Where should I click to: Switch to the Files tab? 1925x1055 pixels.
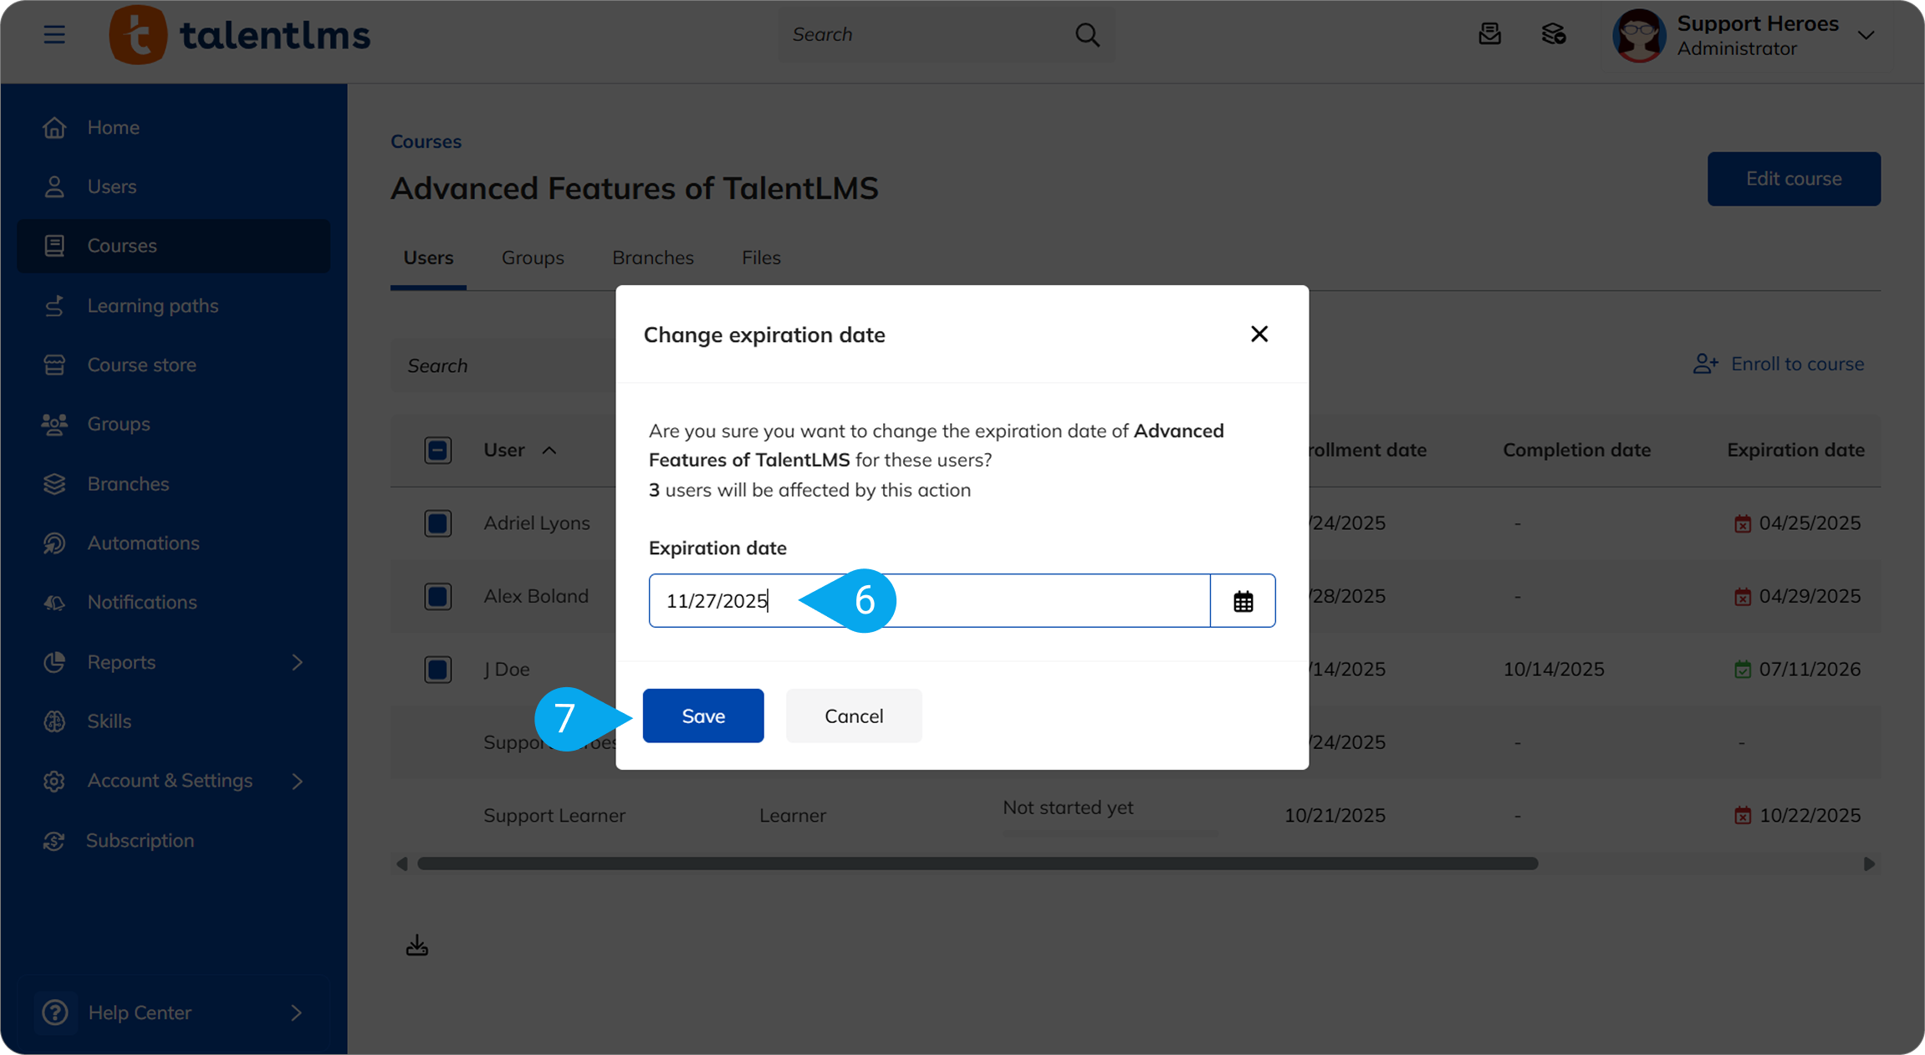(x=761, y=257)
